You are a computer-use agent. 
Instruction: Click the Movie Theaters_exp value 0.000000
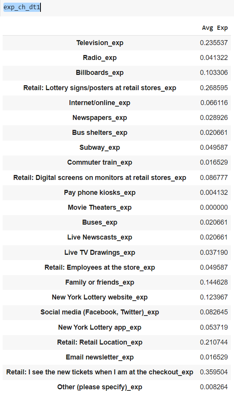point(214,207)
